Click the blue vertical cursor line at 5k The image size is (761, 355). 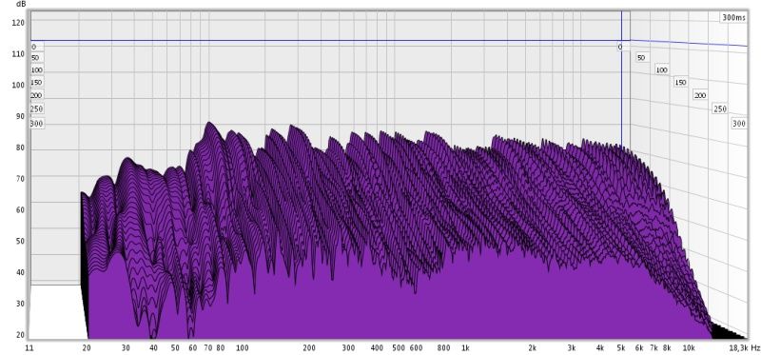tap(622, 78)
